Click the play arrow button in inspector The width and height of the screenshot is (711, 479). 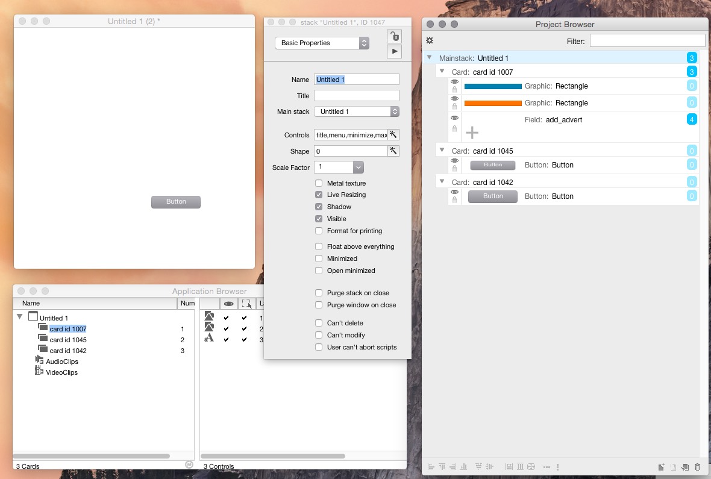pyautogui.click(x=394, y=52)
